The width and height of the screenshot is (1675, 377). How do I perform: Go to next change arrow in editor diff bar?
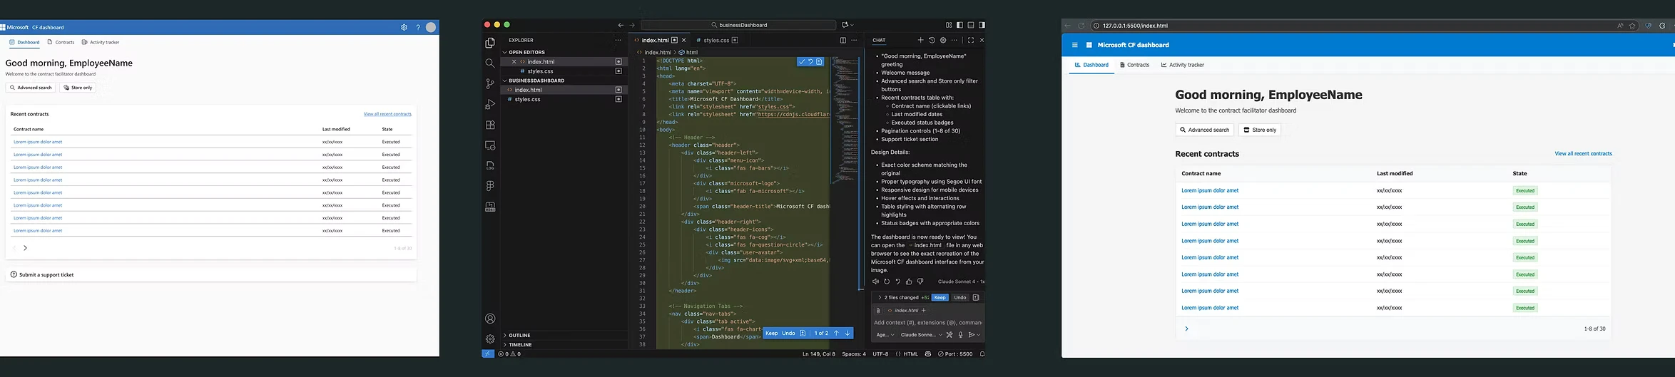(x=847, y=333)
